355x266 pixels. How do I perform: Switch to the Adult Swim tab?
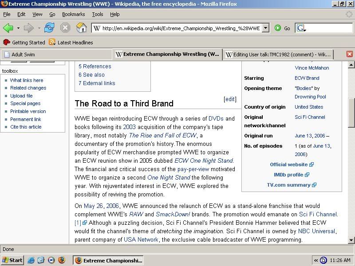[57, 55]
